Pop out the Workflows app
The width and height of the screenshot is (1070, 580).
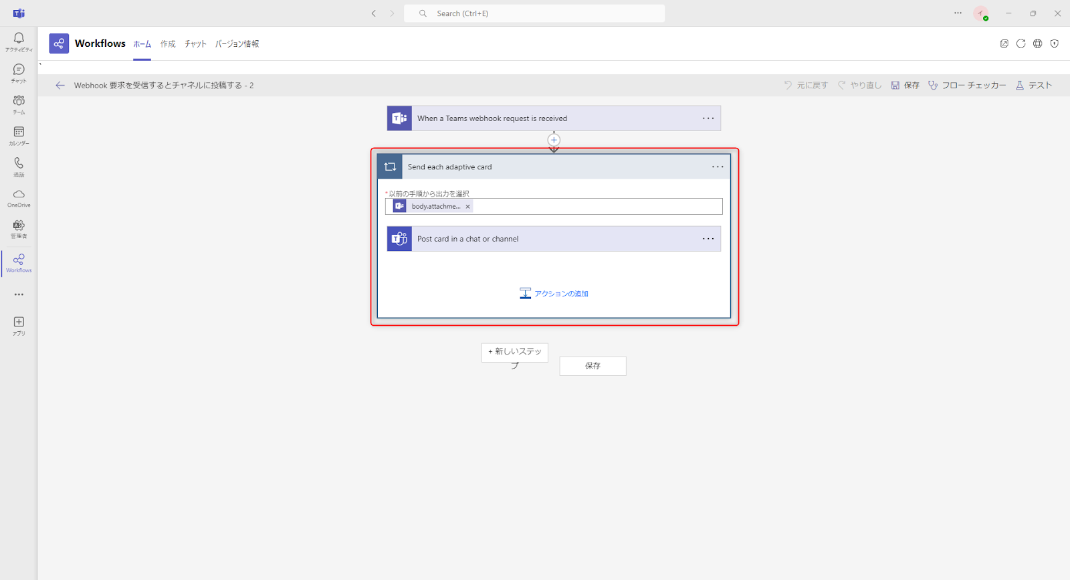point(1004,43)
